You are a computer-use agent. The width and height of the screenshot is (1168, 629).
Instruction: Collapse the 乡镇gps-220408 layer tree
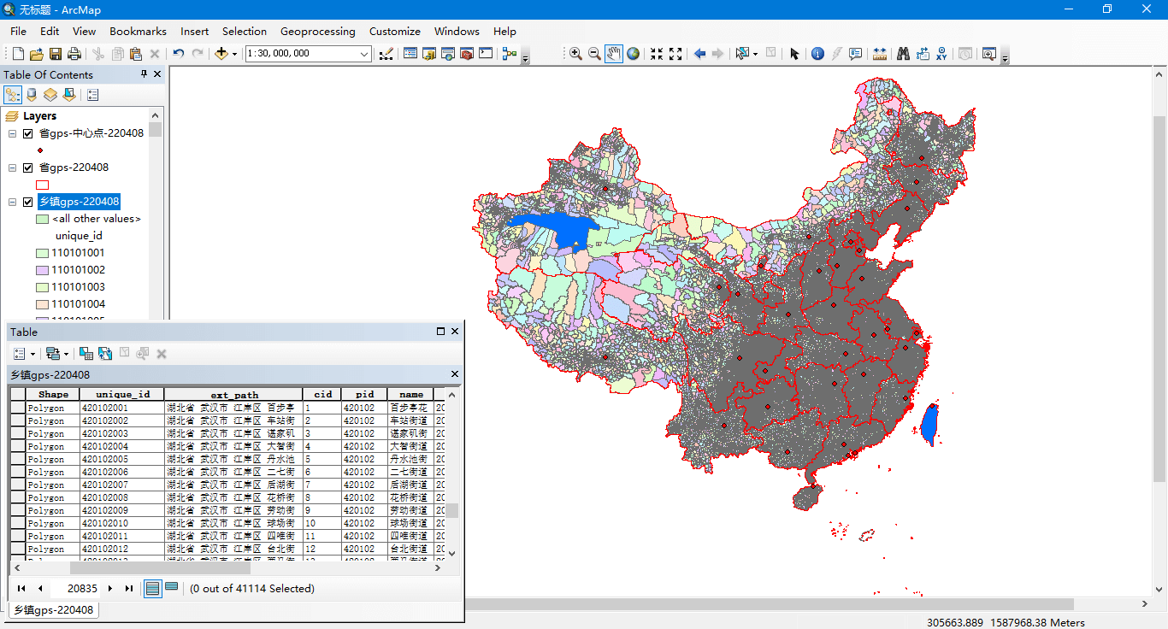coord(12,202)
